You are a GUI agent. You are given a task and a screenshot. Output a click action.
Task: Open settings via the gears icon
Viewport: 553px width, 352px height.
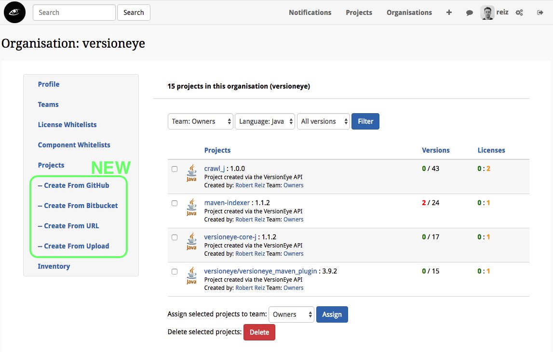tap(519, 13)
